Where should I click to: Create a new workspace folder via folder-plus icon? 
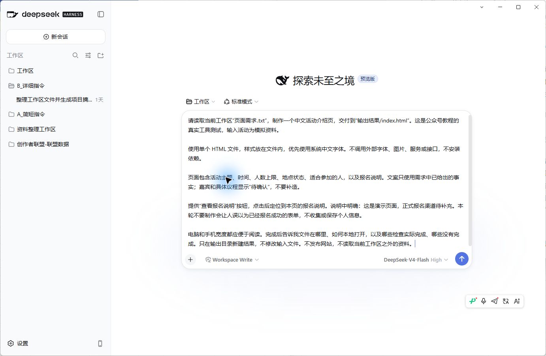101,55
